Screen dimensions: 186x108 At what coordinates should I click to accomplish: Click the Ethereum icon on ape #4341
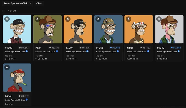coord(7,67)
